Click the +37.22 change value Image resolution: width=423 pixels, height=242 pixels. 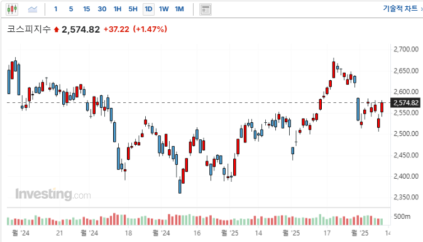[116, 29]
